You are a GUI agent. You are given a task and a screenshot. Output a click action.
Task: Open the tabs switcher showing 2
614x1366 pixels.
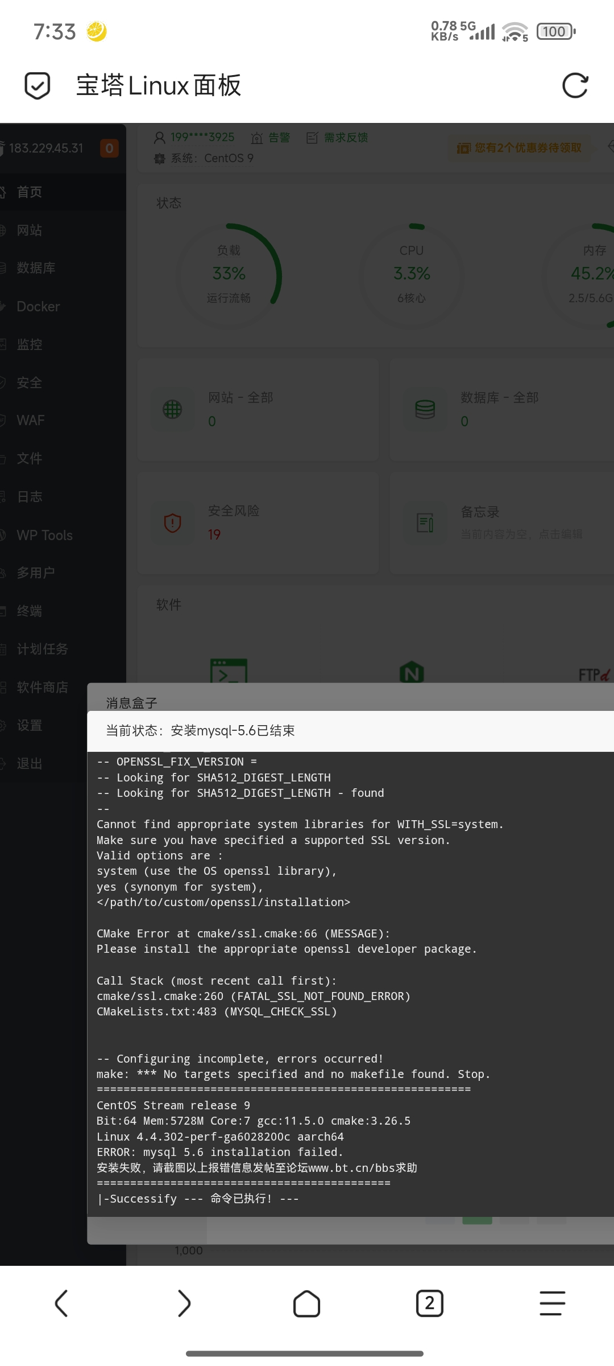429,1303
